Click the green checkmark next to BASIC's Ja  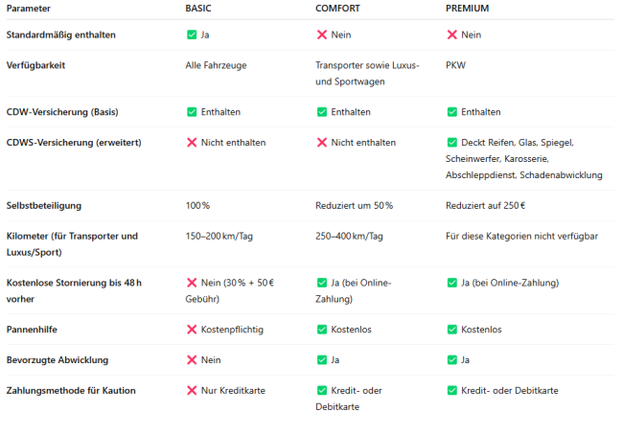tap(192, 34)
